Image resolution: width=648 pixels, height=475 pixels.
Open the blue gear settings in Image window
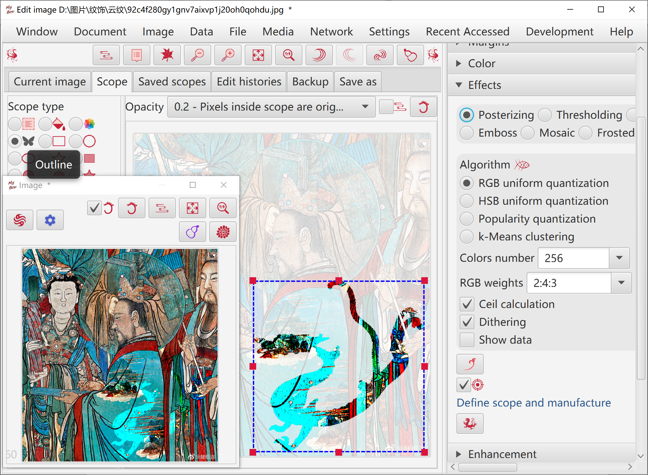pos(50,220)
